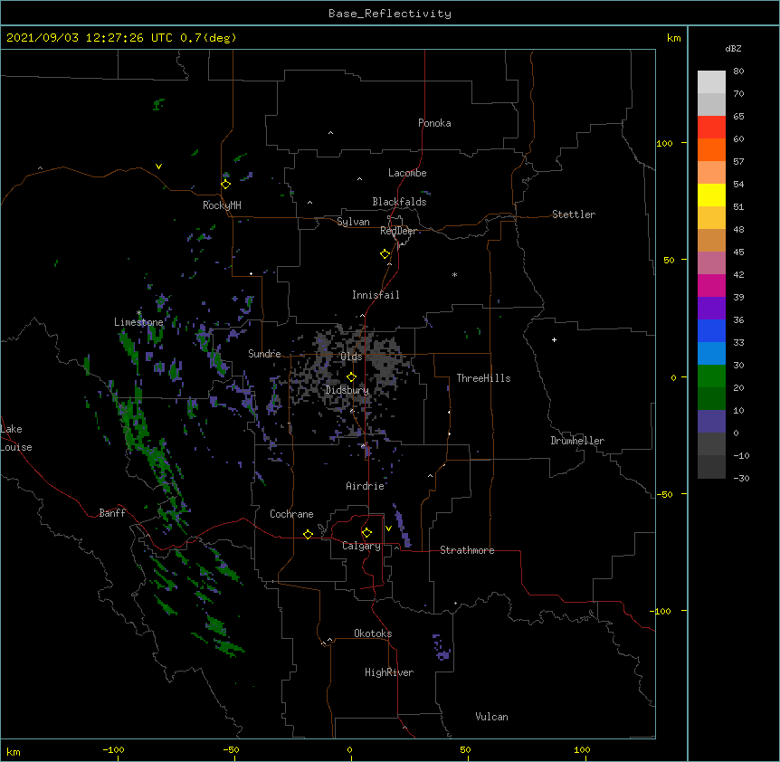Select the RockyMH label

pyautogui.click(x=222, y=205)
